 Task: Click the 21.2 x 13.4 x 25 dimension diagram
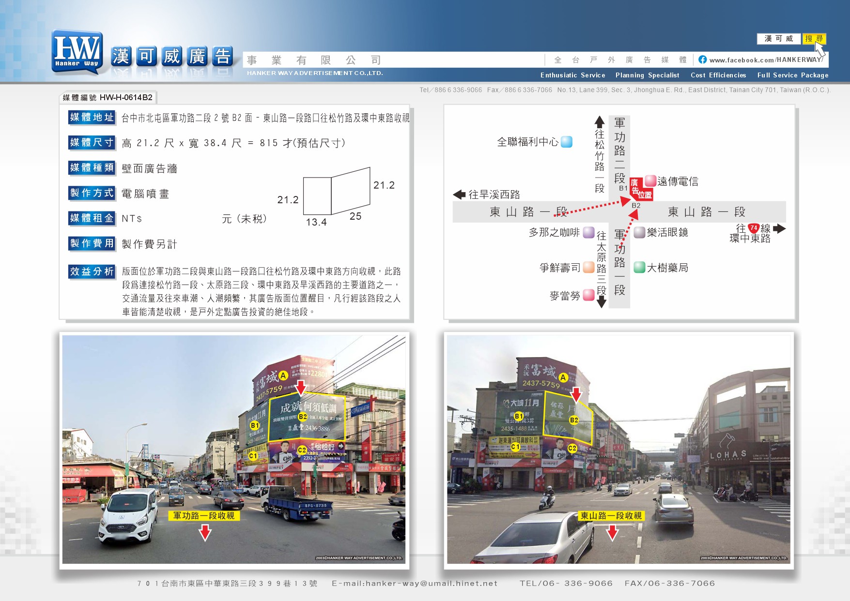336,196
